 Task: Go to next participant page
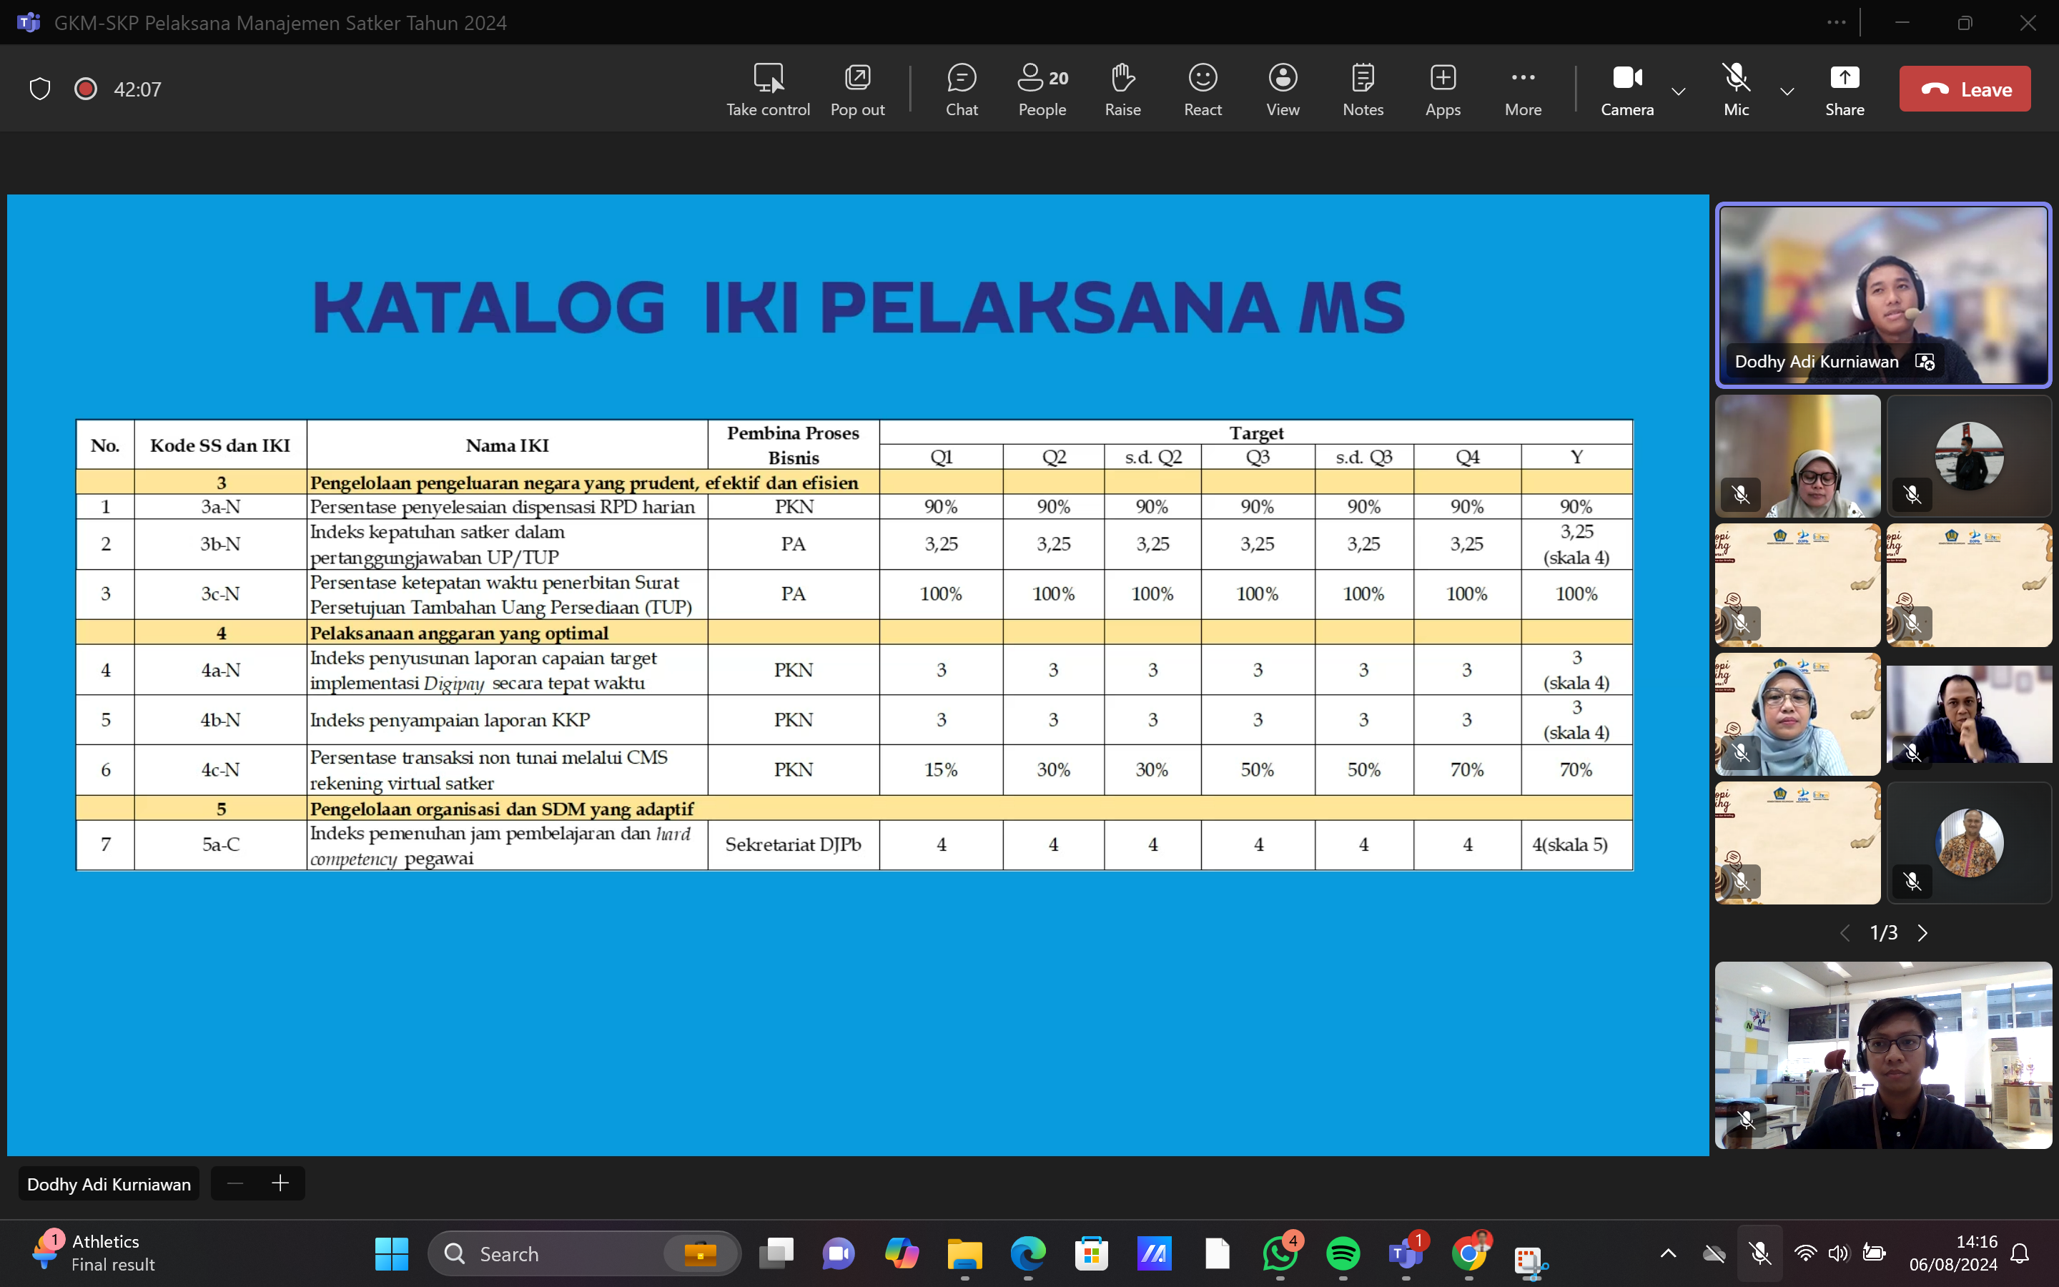(1923, 933)
